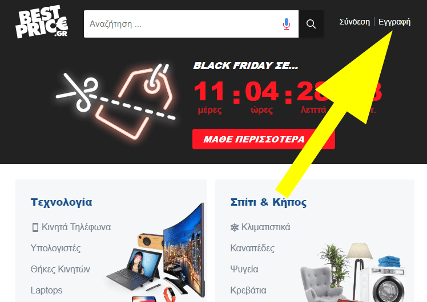This screenshot has height=302, width=427.
Task: Click the BestPrice.gr logo
Action: point(42,22)
